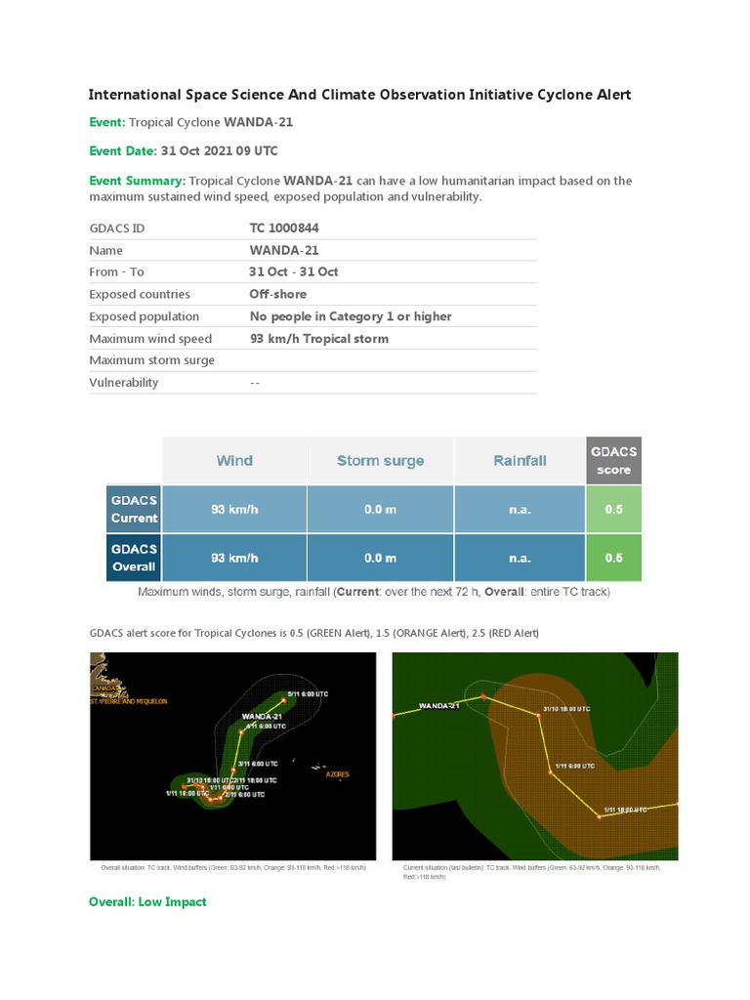Select the GDACS Current wind '93 km/h' cell
Screen dimensions: 750x1000
(234, 509)
